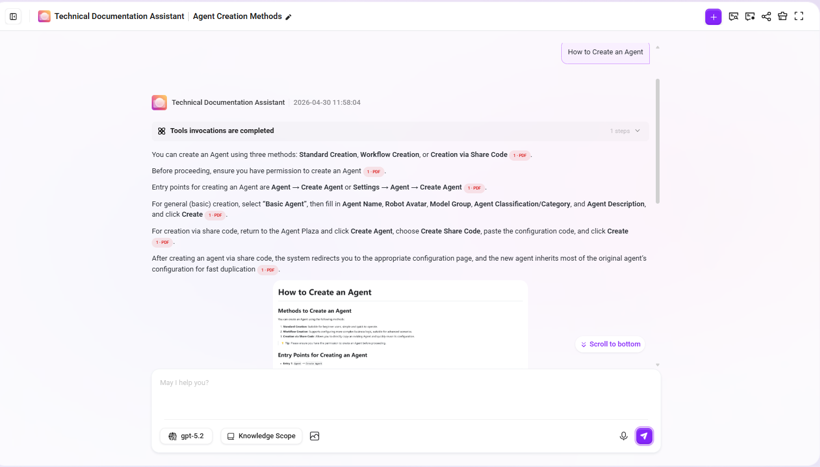The image size is (820, 467).
Task: Open the gpt-5.2 model selector
Action: pyautogui.click(x=187, y=436)
